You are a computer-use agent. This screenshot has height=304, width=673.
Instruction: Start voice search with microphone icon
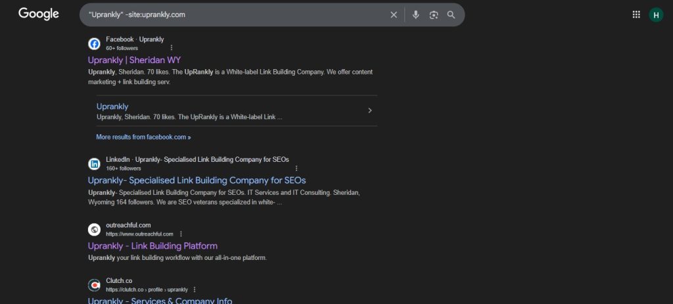[x=415, y=14]
